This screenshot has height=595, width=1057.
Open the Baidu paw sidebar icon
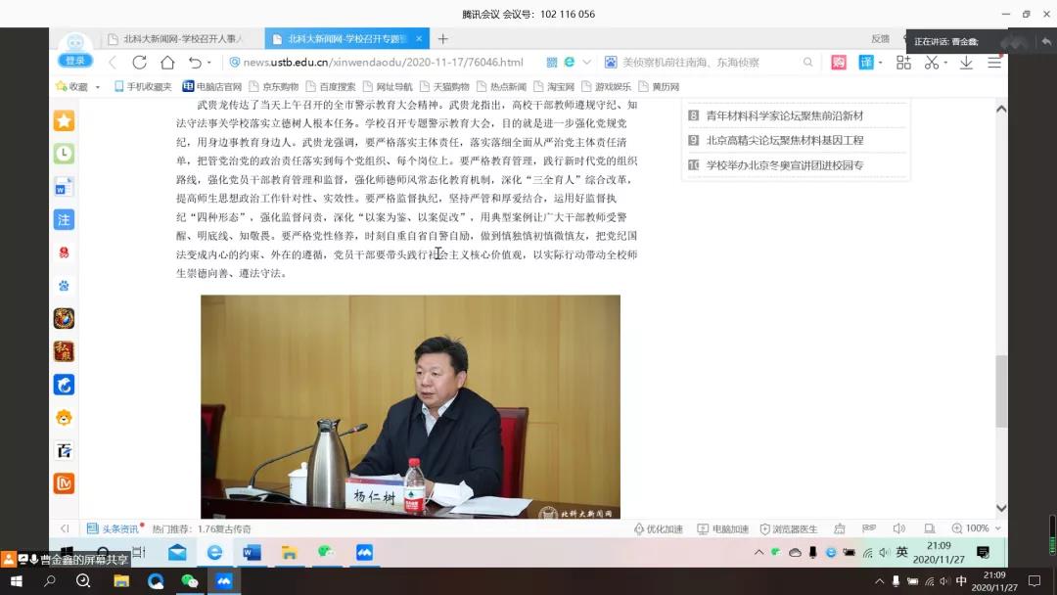click(x=64, y=286)
